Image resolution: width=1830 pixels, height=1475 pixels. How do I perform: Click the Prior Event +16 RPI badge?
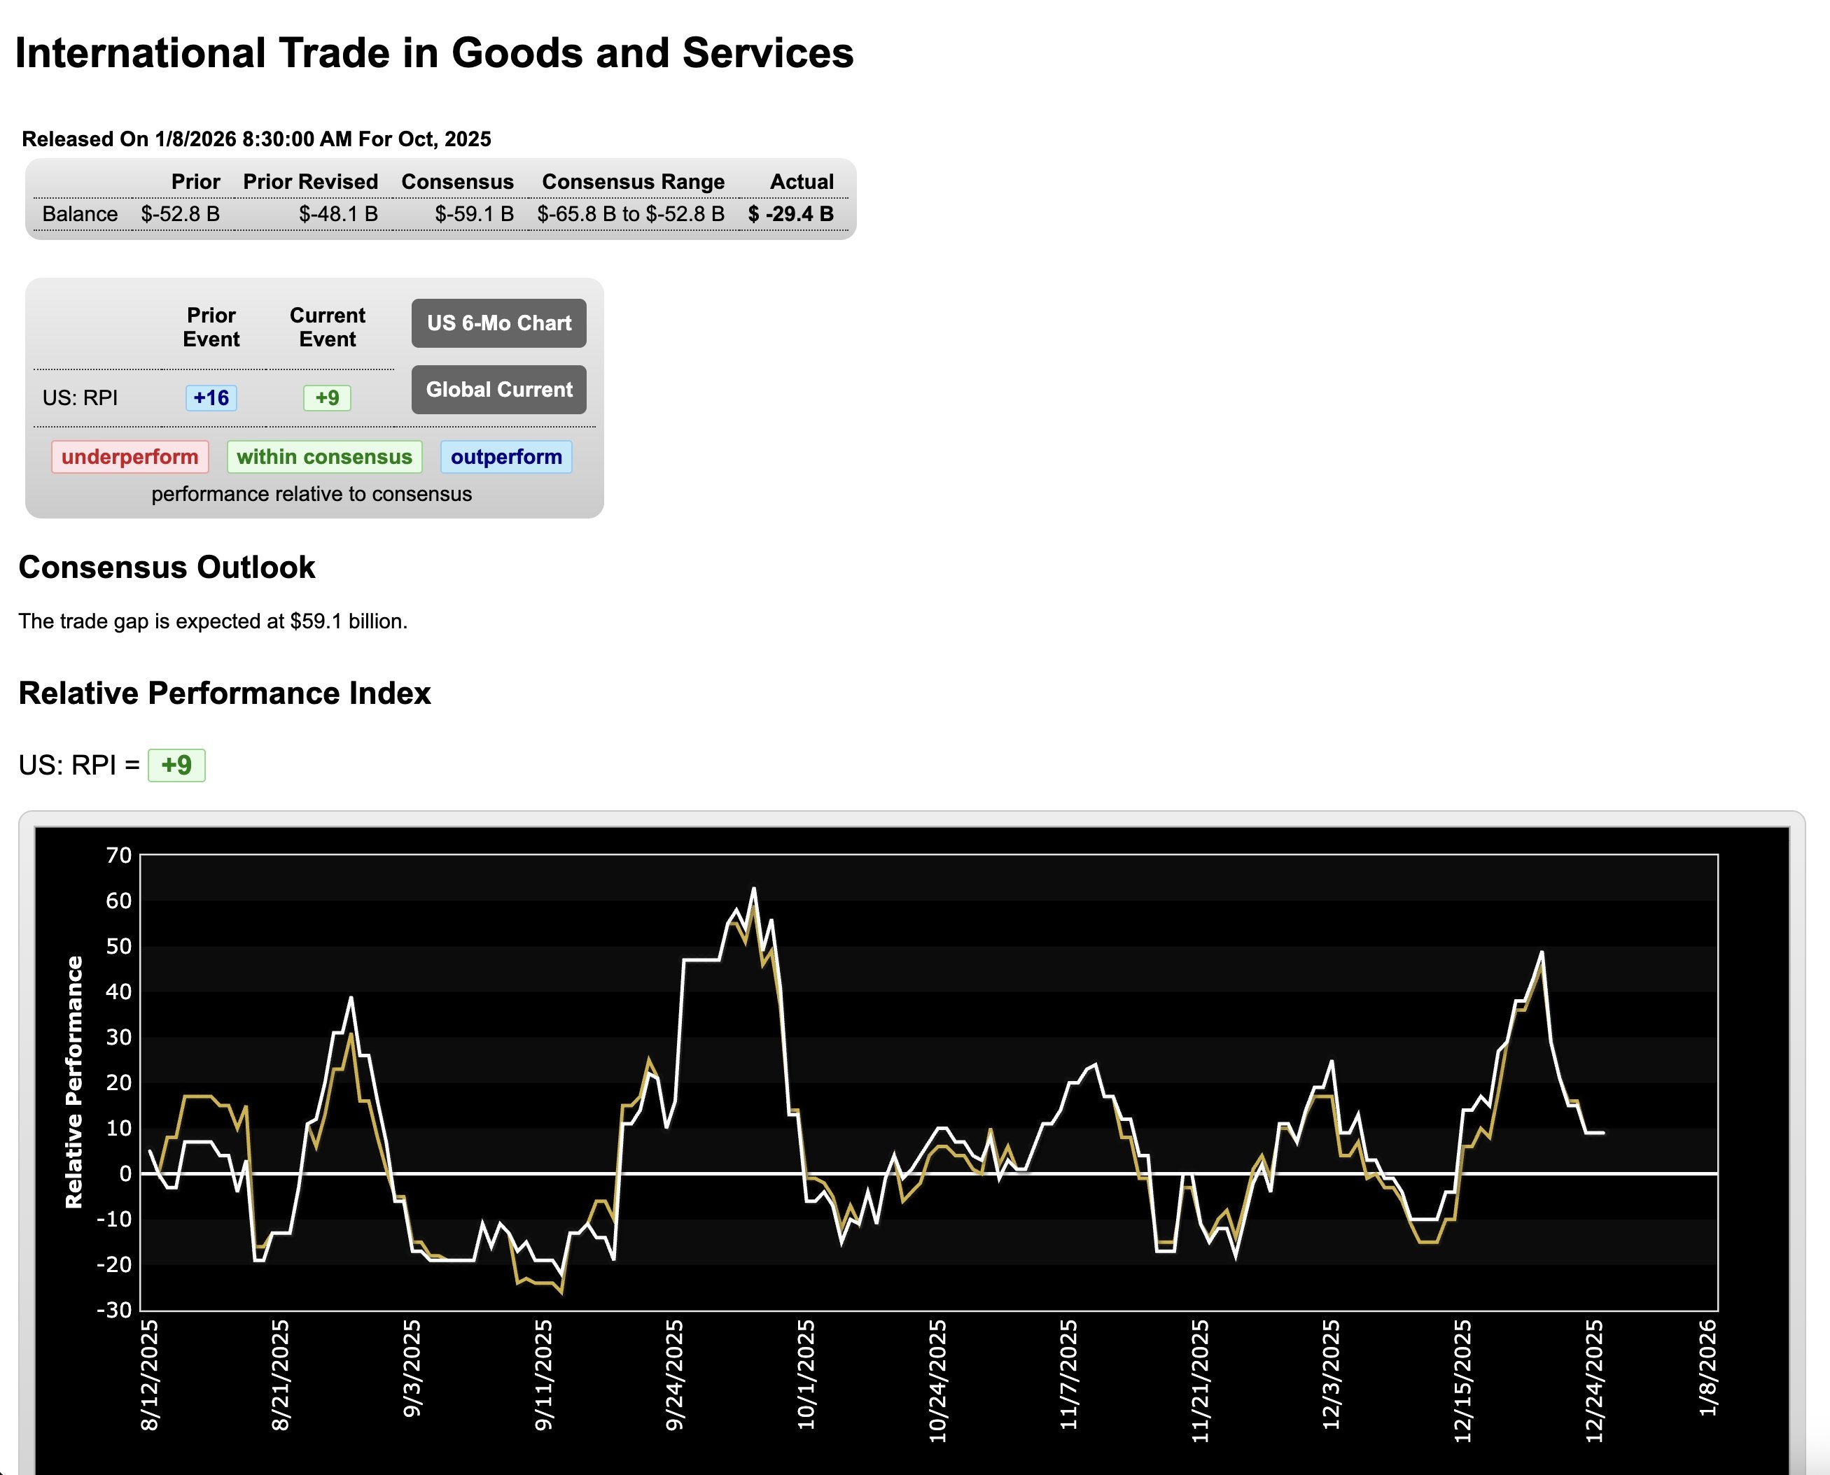click(211, 397)
